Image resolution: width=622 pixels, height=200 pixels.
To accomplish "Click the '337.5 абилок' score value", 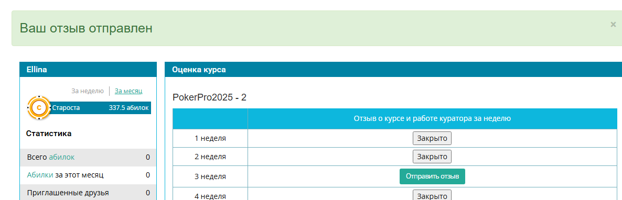I will pos(129,108).
